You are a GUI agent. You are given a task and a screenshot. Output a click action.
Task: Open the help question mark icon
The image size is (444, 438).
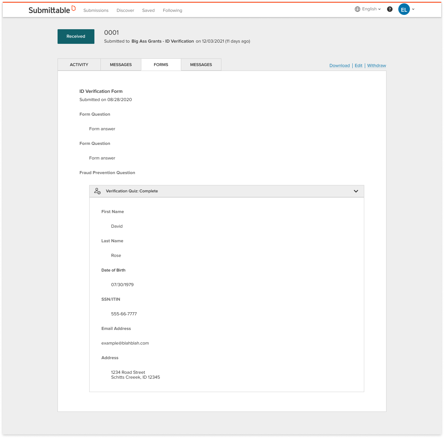pos(390,9)
